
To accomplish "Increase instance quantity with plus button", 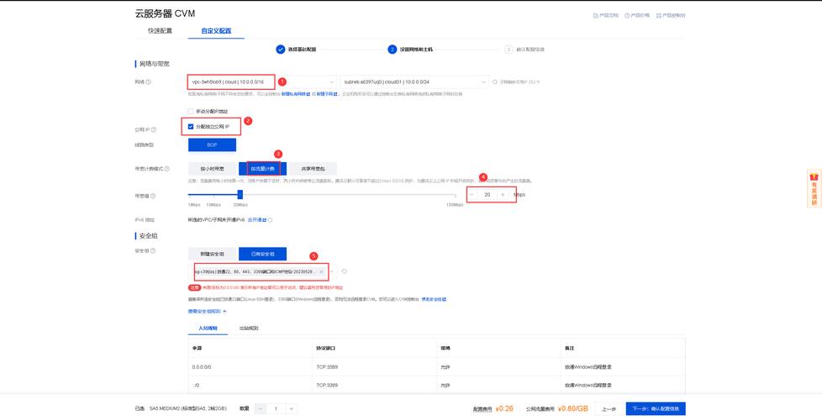I will [292, 409].
